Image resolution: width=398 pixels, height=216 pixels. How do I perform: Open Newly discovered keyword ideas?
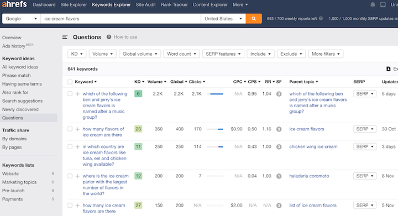pos(20,109)
